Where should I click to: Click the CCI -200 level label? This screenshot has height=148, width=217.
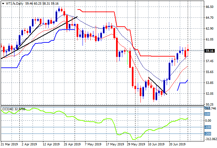208,134
